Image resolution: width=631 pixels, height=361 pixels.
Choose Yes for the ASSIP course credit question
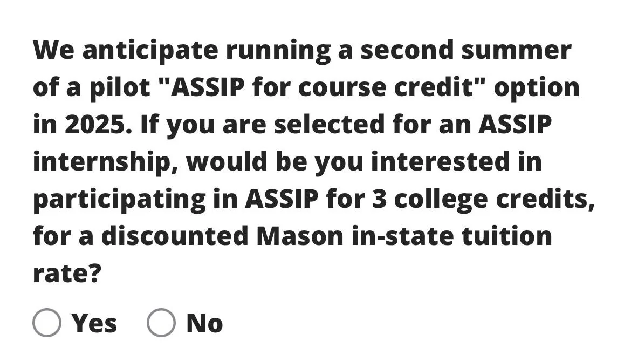pos(47,322)
